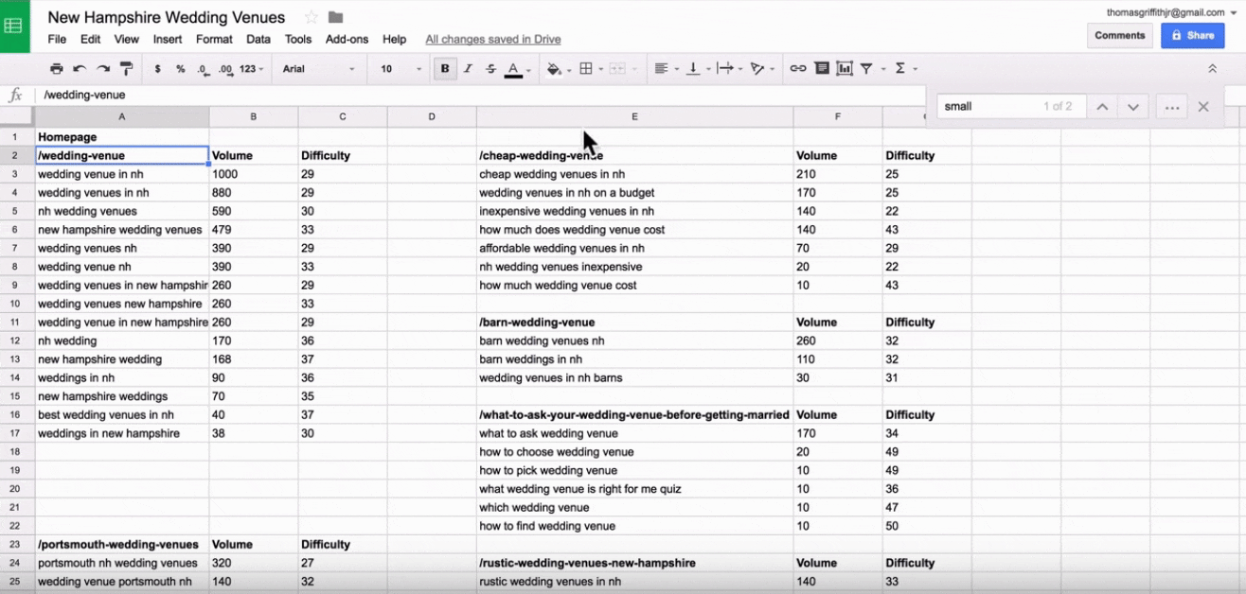Image resolution: width=1246 pixels, height=594 pixels.
Task: Star this spreadsheet document
Action: click(x=311, y=18)
